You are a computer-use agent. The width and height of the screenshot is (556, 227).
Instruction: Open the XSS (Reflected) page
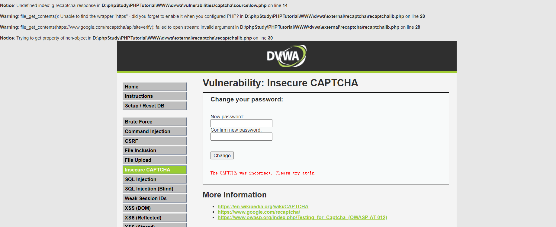pos(154,218)
